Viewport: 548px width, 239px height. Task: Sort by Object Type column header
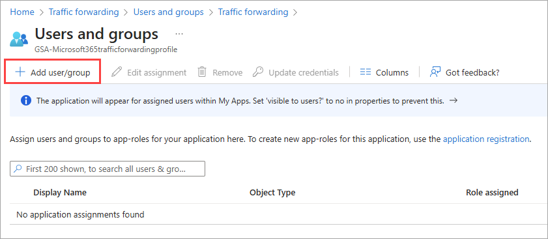coord(272,193)
